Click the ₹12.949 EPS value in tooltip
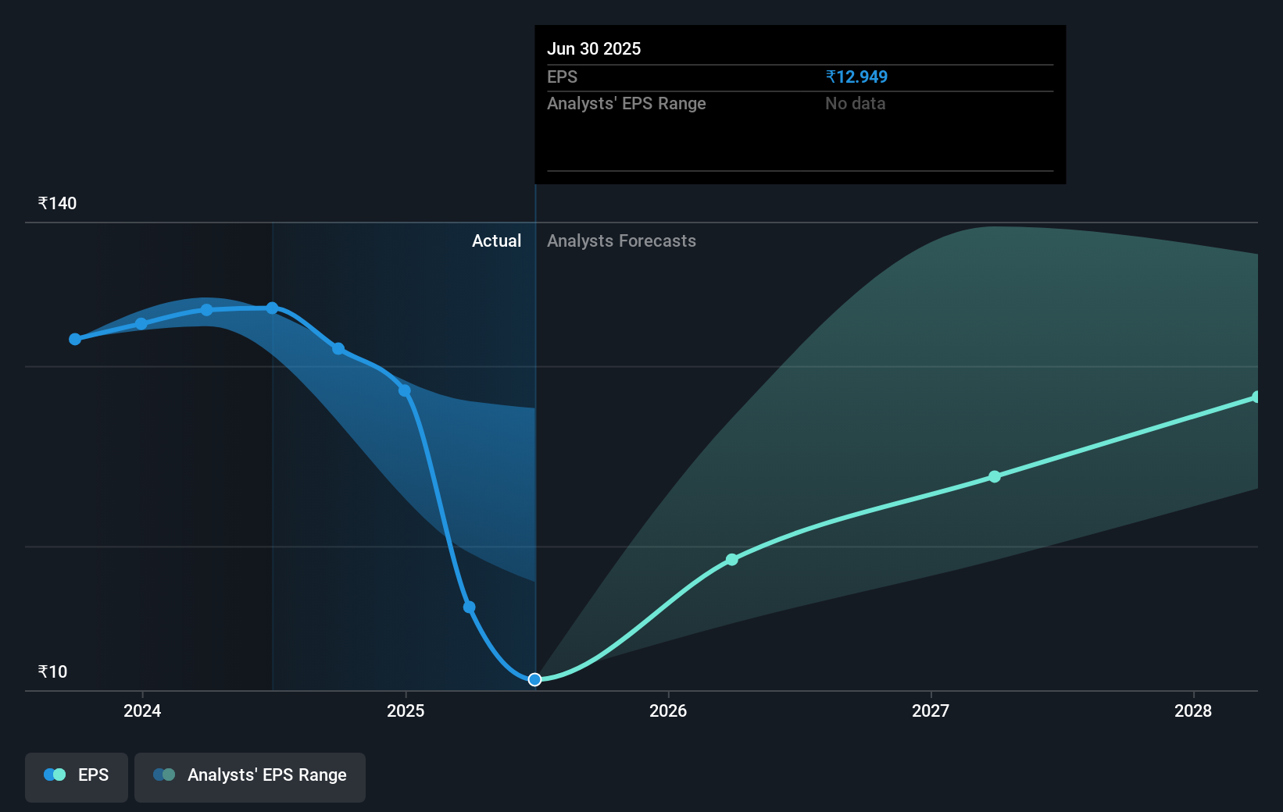The height and width of the screenshot is (812, 1283). pos(856,77)
